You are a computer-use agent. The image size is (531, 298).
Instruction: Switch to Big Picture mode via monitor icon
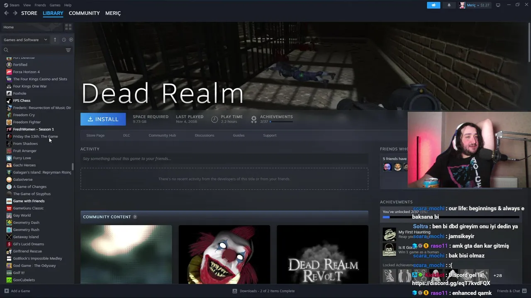(498, 5)
